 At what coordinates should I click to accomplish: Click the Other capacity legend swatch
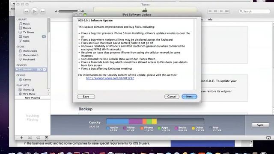pyautogui.click(x=193, y=128)
